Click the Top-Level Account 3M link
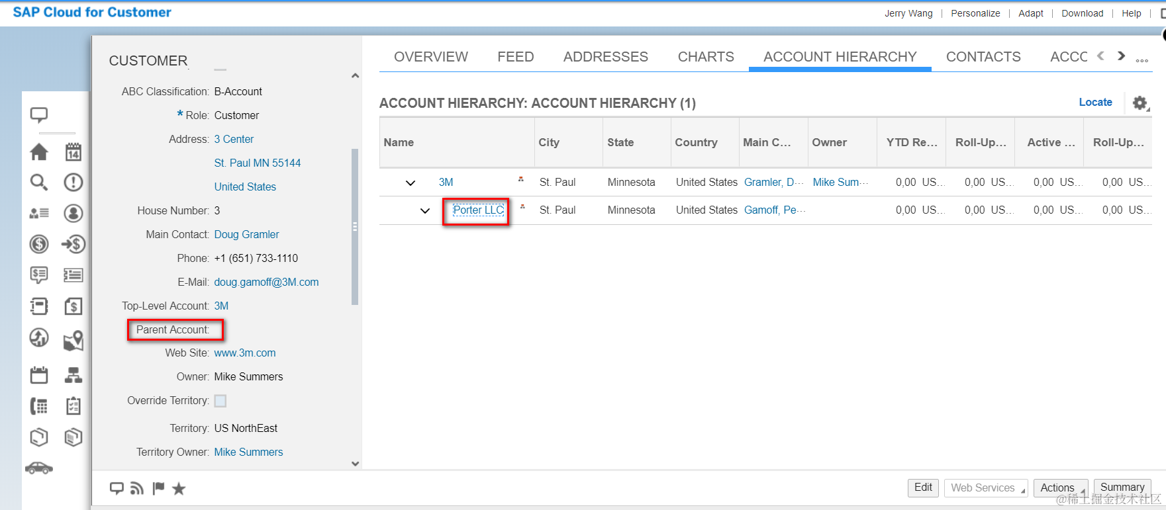 (x=221, y=306)
